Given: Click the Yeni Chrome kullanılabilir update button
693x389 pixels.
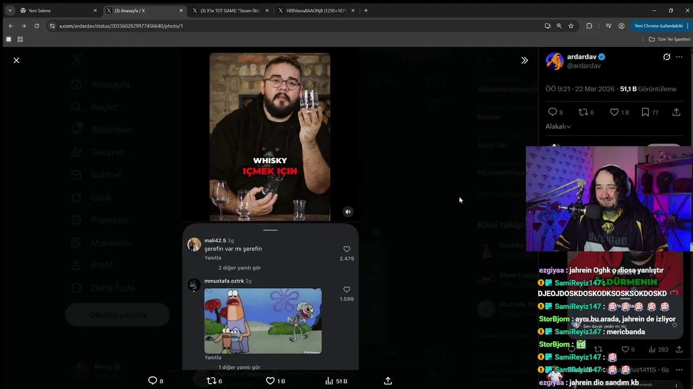Looking at the screenshot, I should point(658,26).
